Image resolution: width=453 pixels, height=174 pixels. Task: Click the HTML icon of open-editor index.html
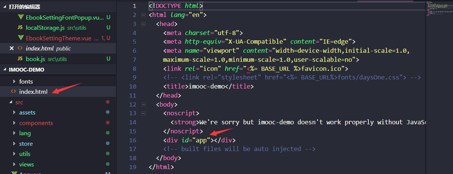[20, 48]
